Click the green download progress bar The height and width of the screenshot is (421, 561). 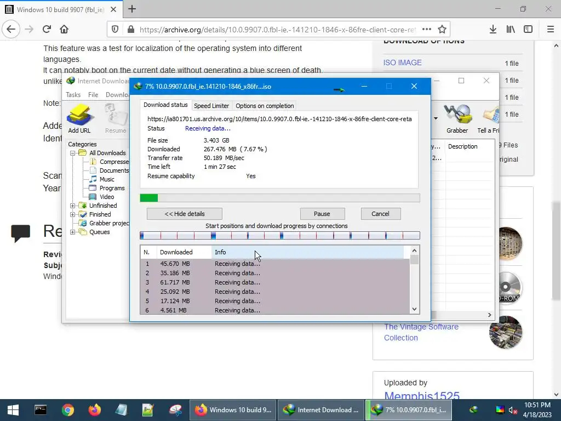point(280,198)
